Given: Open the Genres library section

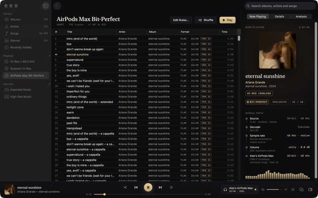Looking at the screenshot, I should [26, 40].
